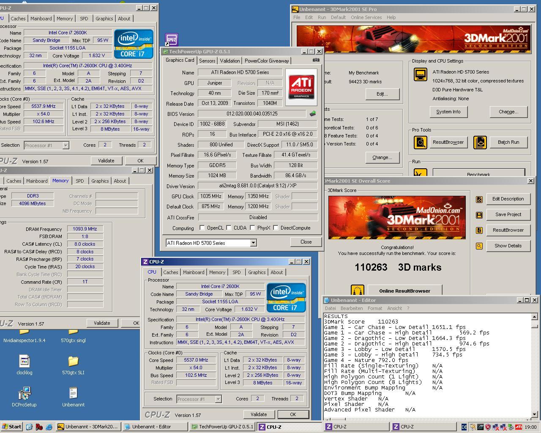Click Editor scrollbar up arrow
Image resolution: width=541 pixels, height=433 pixels.
click(x=534, y=317)
